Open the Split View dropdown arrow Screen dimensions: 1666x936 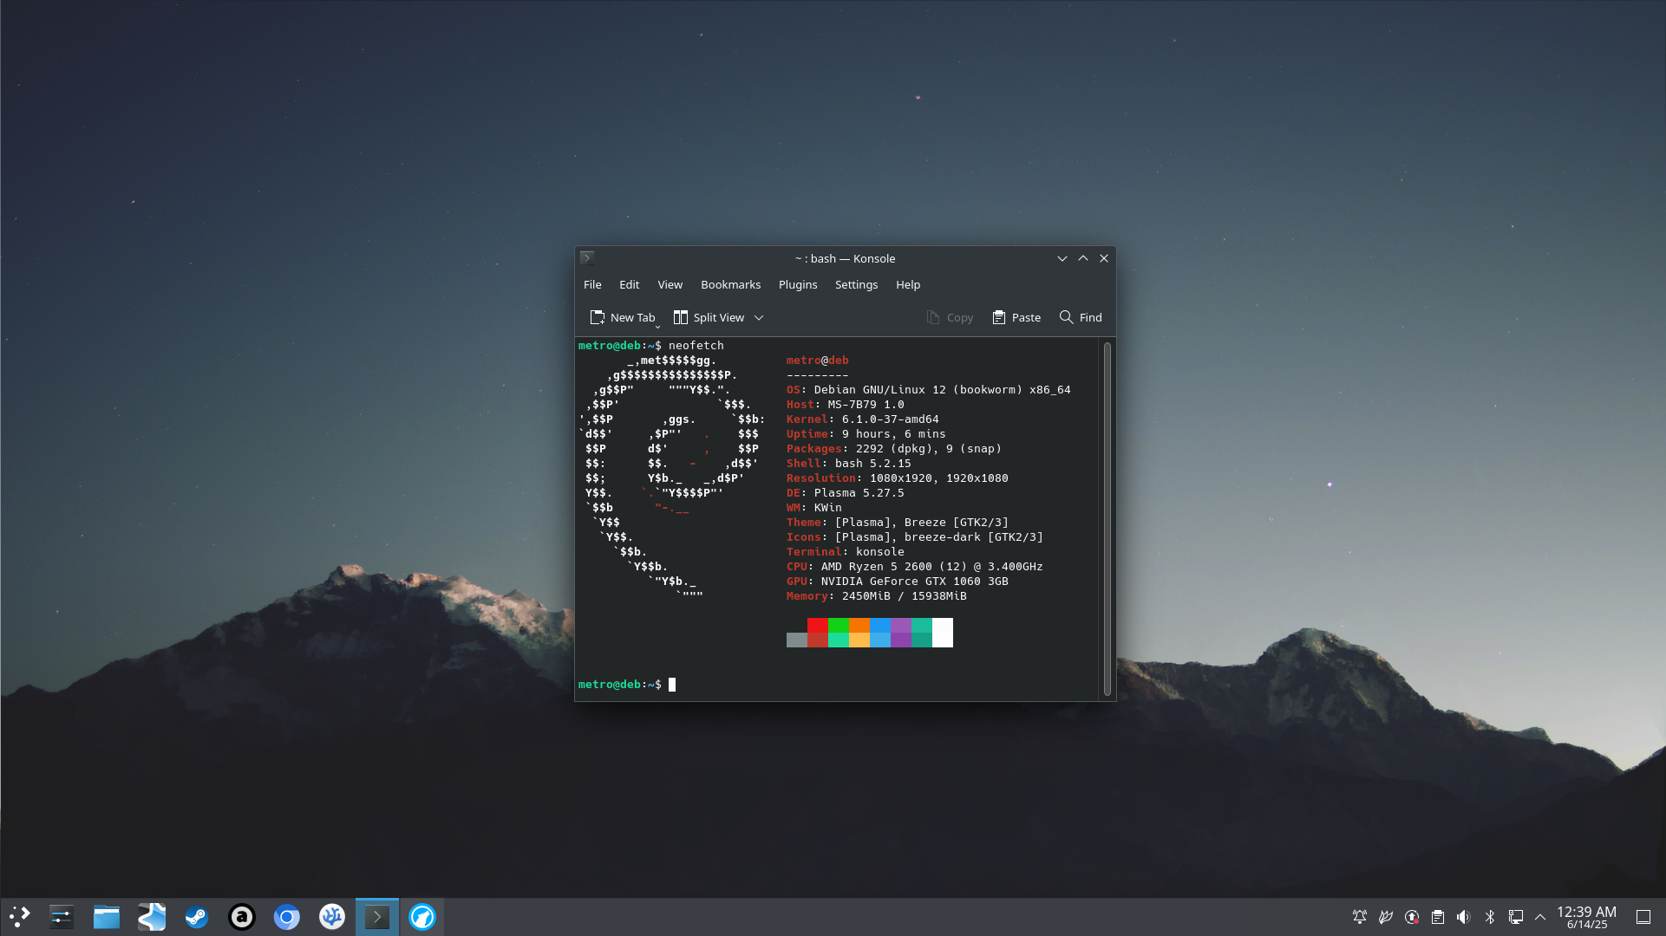point(759,317)
